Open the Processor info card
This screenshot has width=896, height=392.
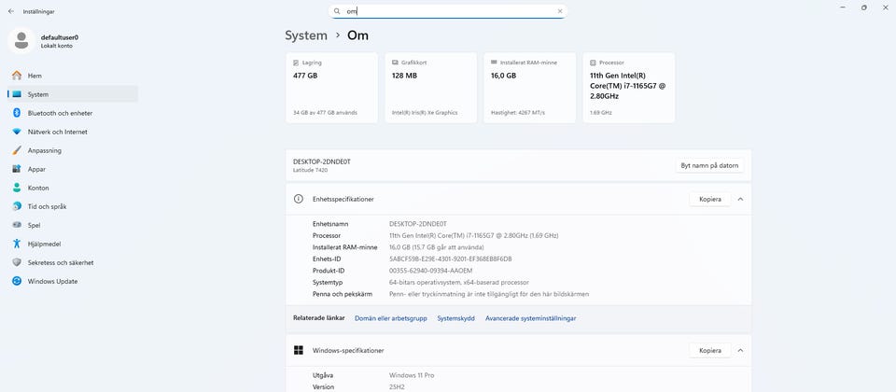coord(629,88)
